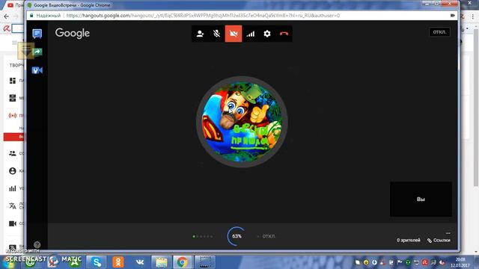Open the Hangouts chat panel icon
Screen dimensions: 479x269
pos(37,33)
